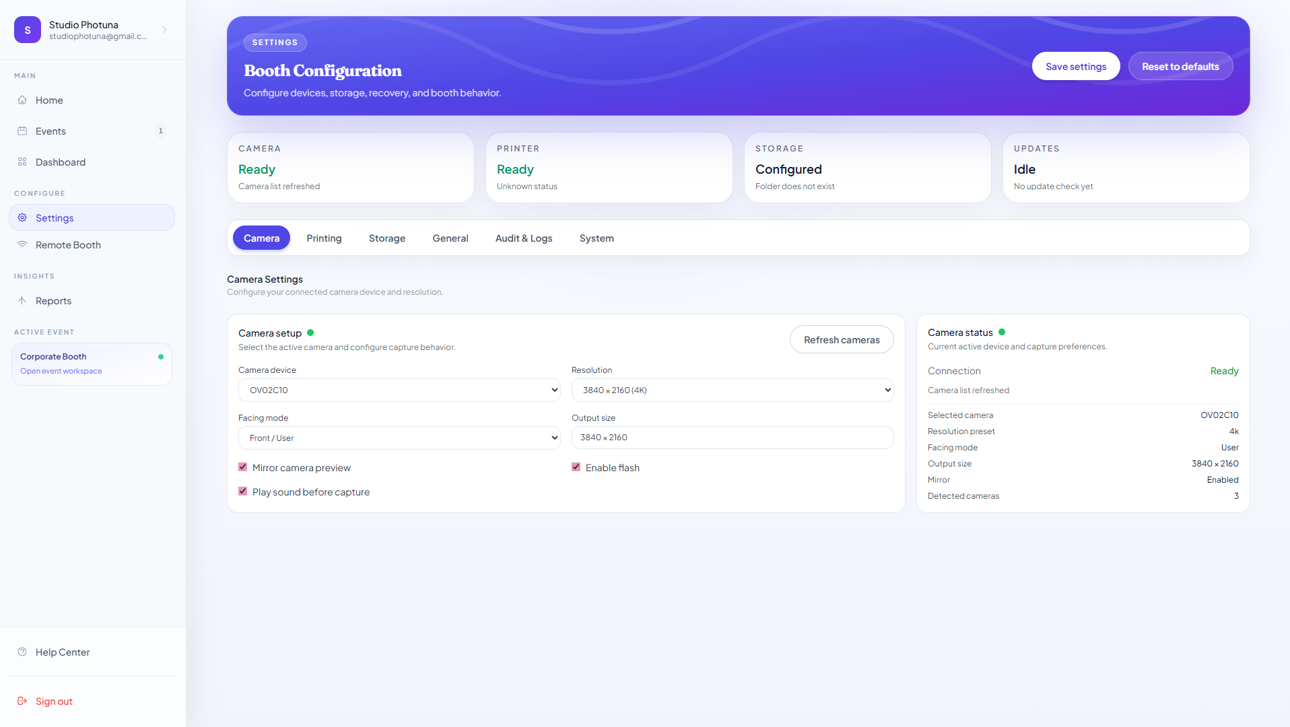The width and height of the screenshot is (1290, 727).
Task: Click the Updates Idle summary card
Action: click(1126, 168)
